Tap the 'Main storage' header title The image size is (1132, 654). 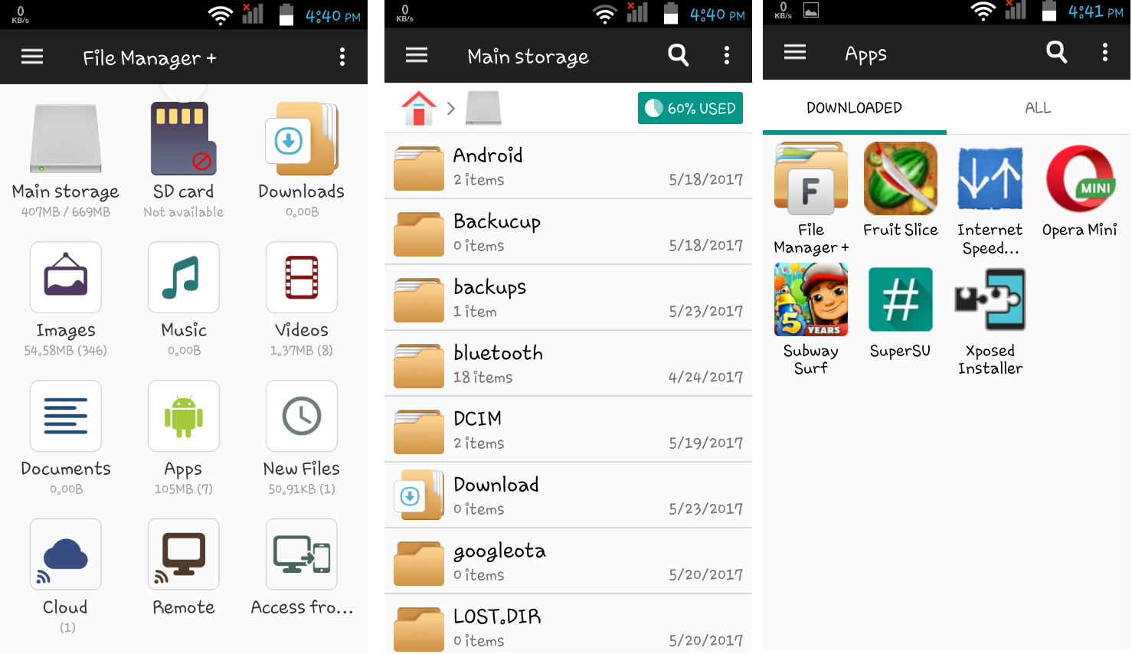coord(528,57)
